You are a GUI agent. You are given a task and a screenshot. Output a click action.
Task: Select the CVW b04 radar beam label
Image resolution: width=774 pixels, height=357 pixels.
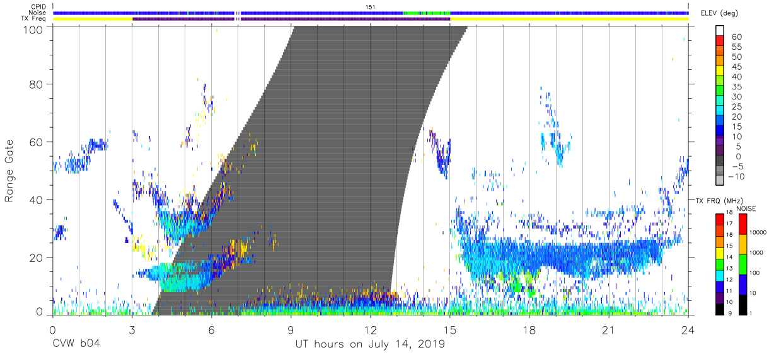click(76, 344)
